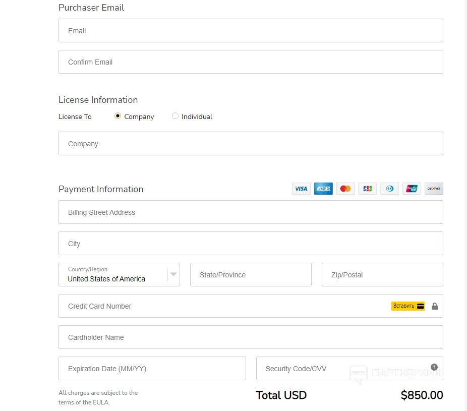467x411 pixels.
Task: Click the Zip/Postal input field
Action: (382, 275)
